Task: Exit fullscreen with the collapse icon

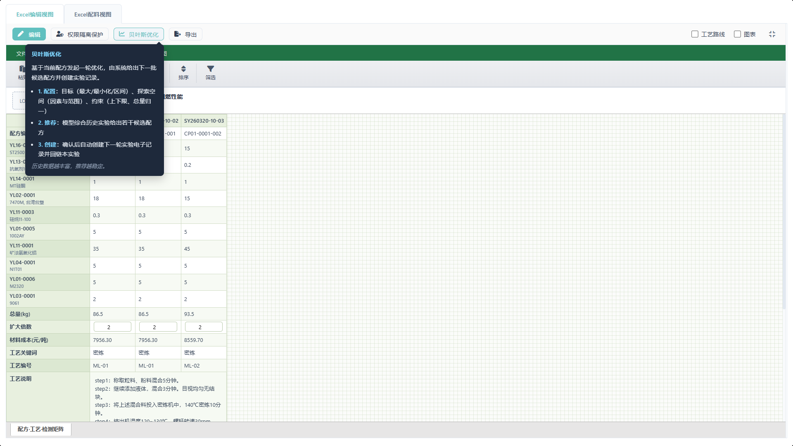Action: click(x=772, y=34)
